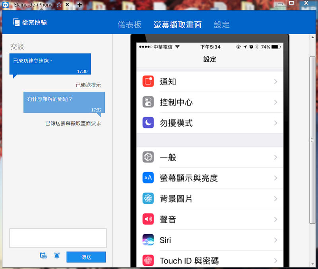This screenshot has height=269, width=318.
Task: Switch to the 螢幕擷取畫面 tab
Action: [x=177, y=25]
